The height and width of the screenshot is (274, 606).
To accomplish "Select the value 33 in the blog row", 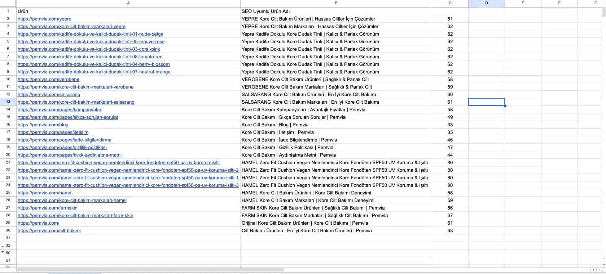I will 450,125.
